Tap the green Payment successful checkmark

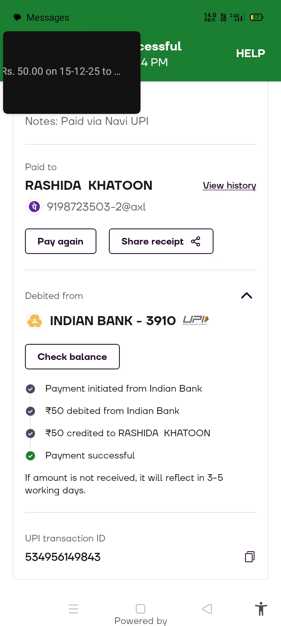tap(30, 456)
